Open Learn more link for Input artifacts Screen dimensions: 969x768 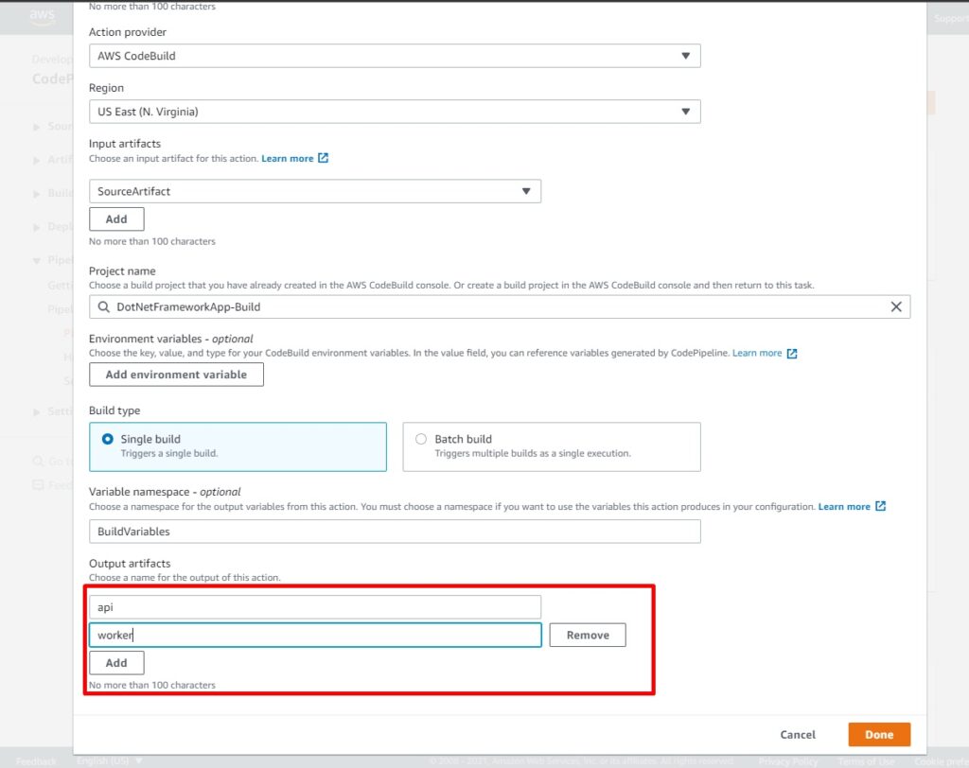287,159
